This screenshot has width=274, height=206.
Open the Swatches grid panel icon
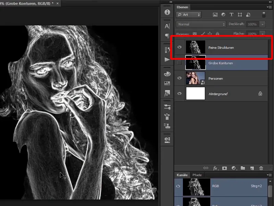click(167, 83)
